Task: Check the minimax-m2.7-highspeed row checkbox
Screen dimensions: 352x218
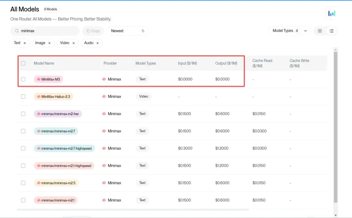Action: [x=23, y=148]
